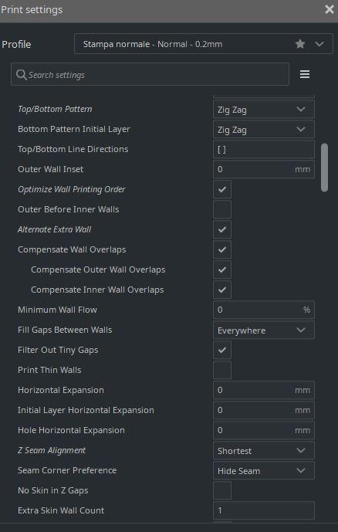Expand the Profile dropdown chevron

point(319,44)
